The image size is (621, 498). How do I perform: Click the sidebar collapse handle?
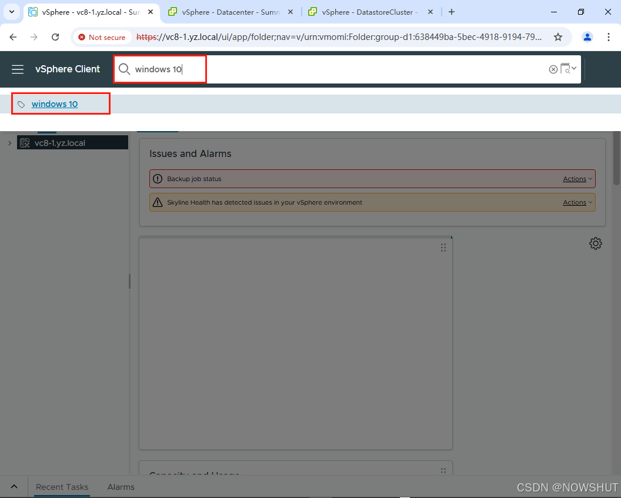129,282
